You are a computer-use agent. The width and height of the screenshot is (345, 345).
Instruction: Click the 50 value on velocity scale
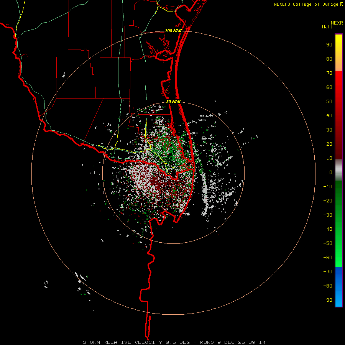click(x=329, y=102)
